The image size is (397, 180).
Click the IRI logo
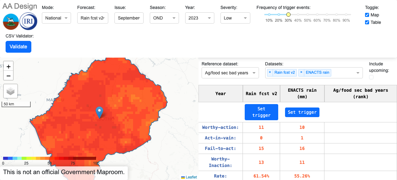(x=28, y=21)
